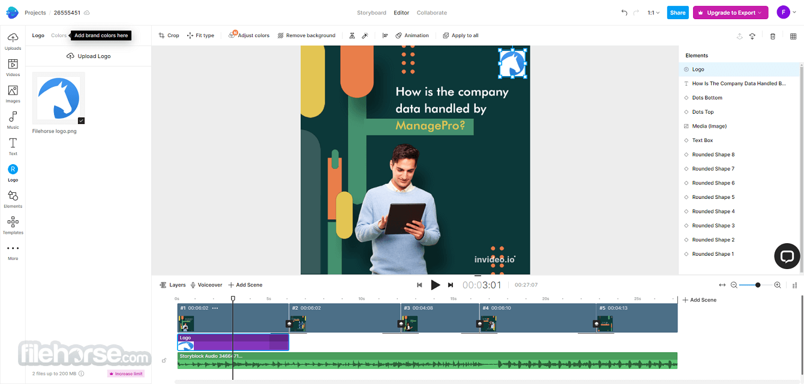Open the Templates panel

click(13, 225)
